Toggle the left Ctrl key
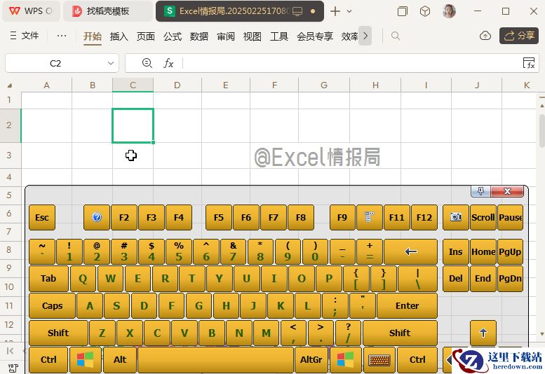 click(48, 360)
